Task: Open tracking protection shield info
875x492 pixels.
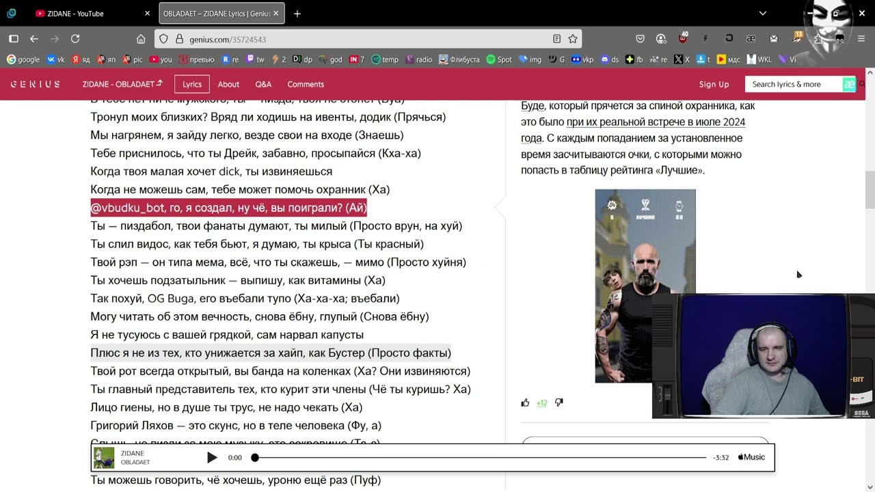Action: tap(163, 39)
